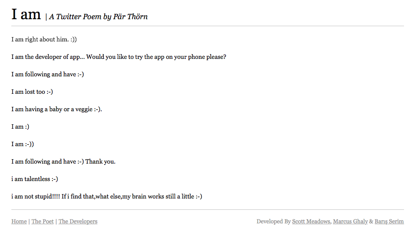The image size is (418, 236).
Task: Click "Developed By" footer text
Action: tap(274, 221)
